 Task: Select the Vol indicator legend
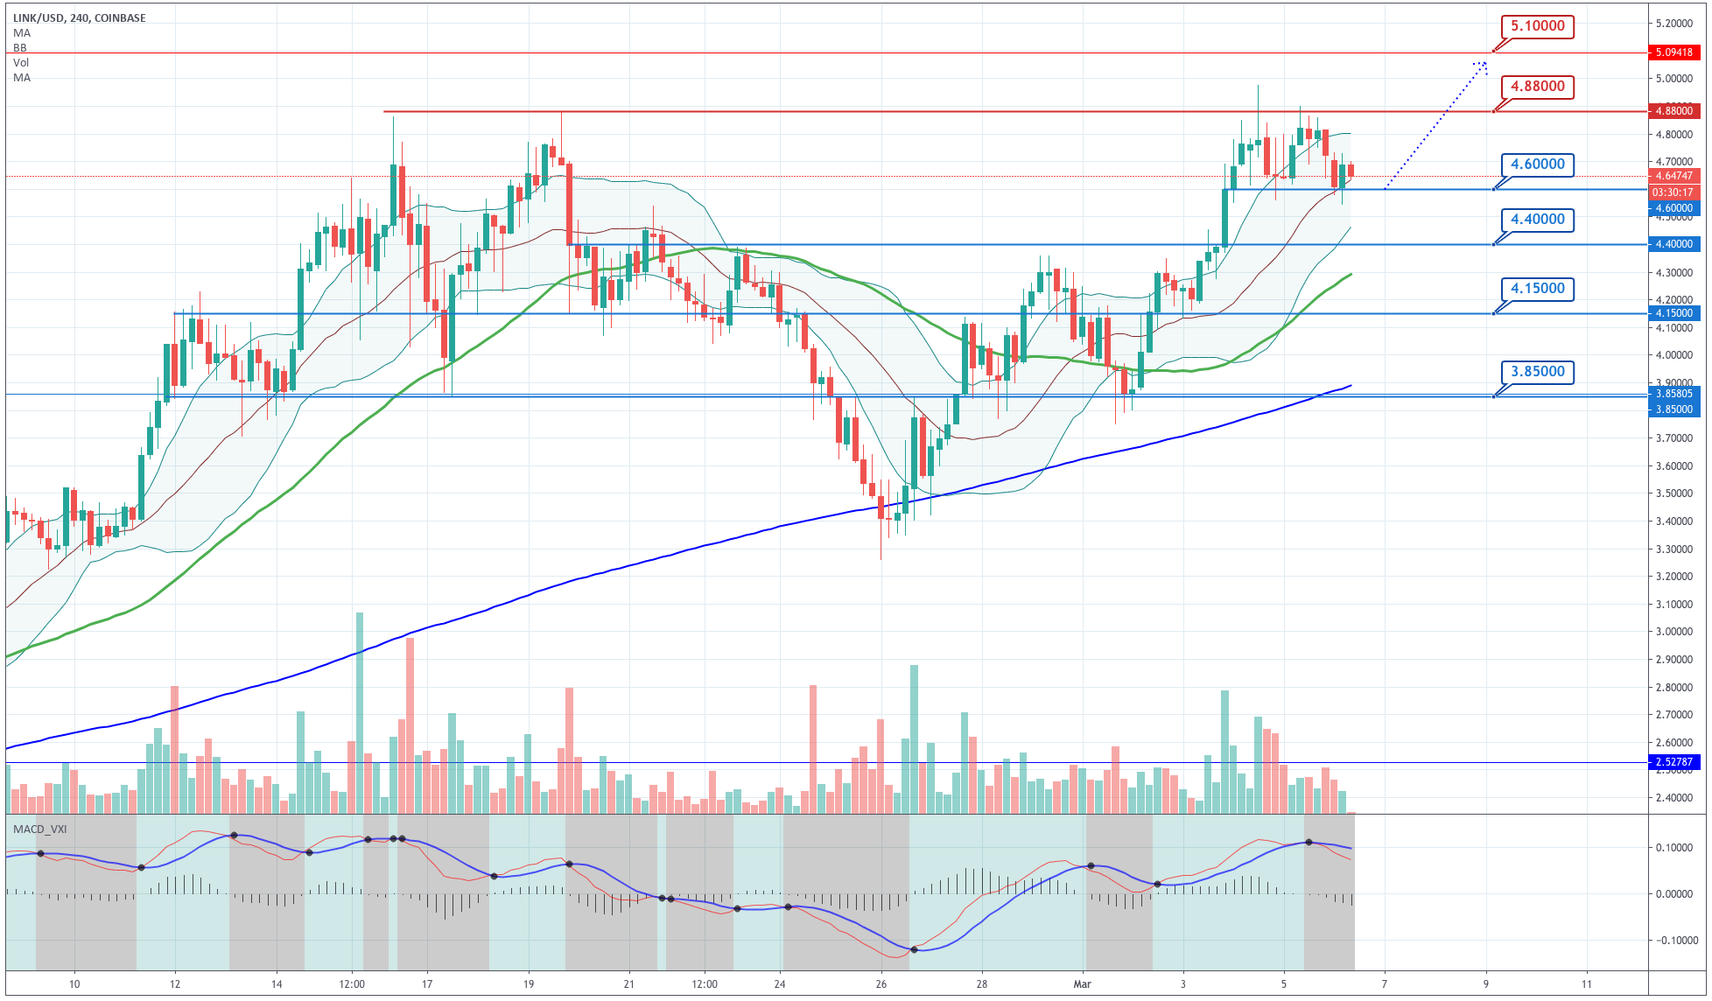click(x=21, y=63)
